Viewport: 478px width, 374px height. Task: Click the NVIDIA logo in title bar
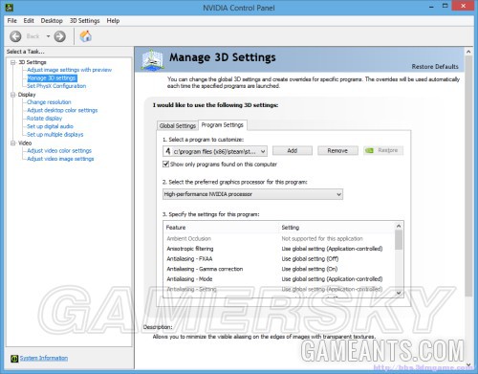(10, 7)
